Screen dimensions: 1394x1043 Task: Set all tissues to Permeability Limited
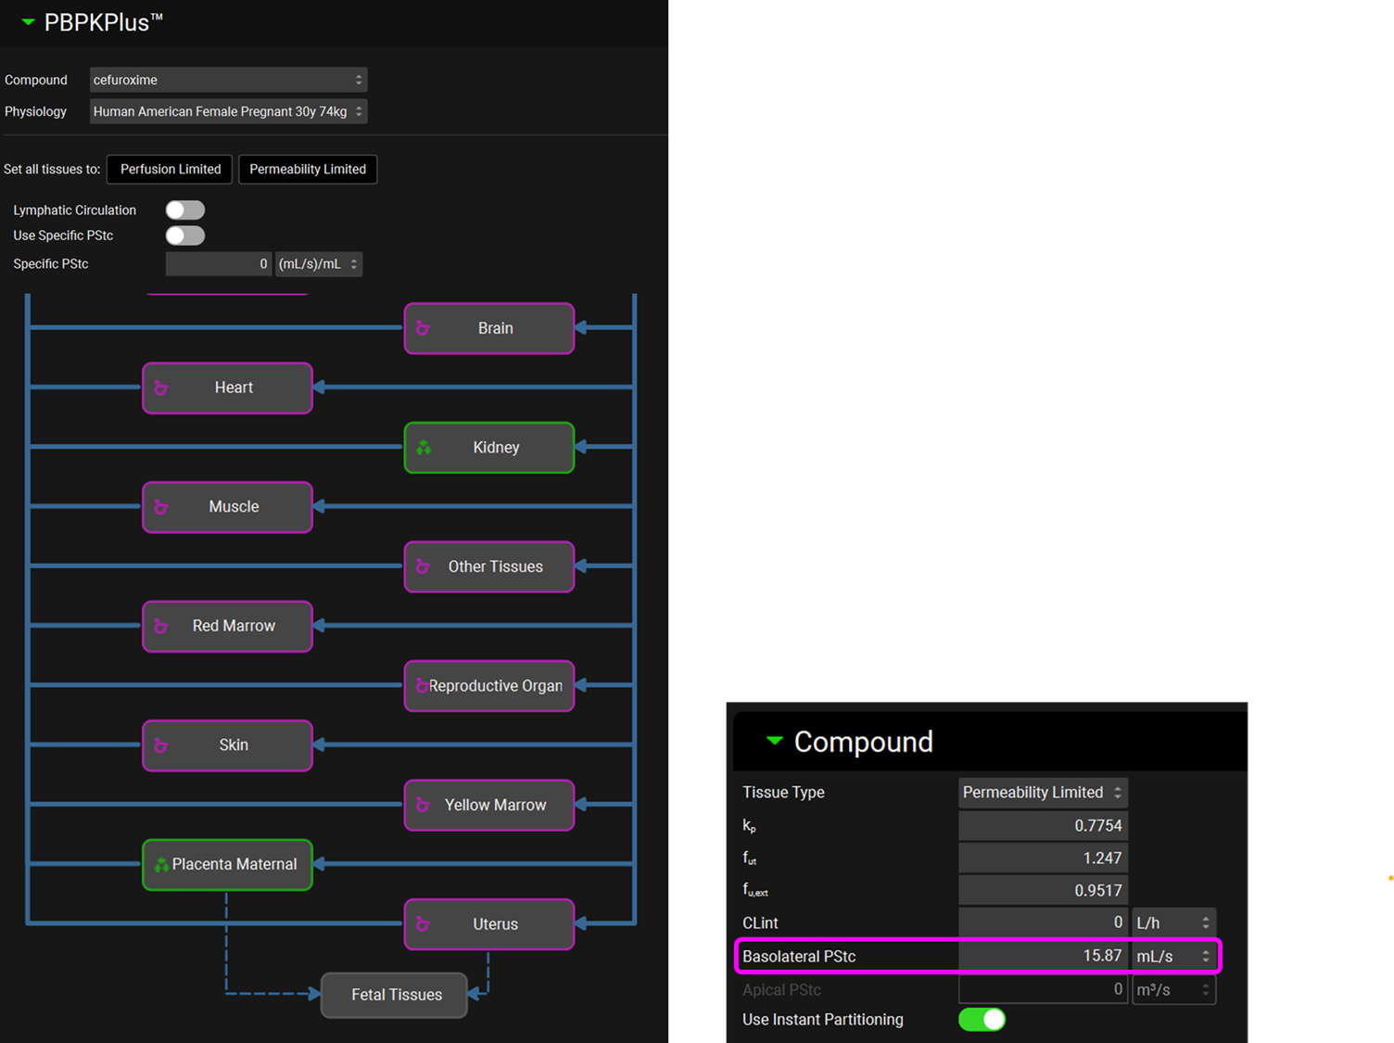pyautogui.click(x=308, y=170)
